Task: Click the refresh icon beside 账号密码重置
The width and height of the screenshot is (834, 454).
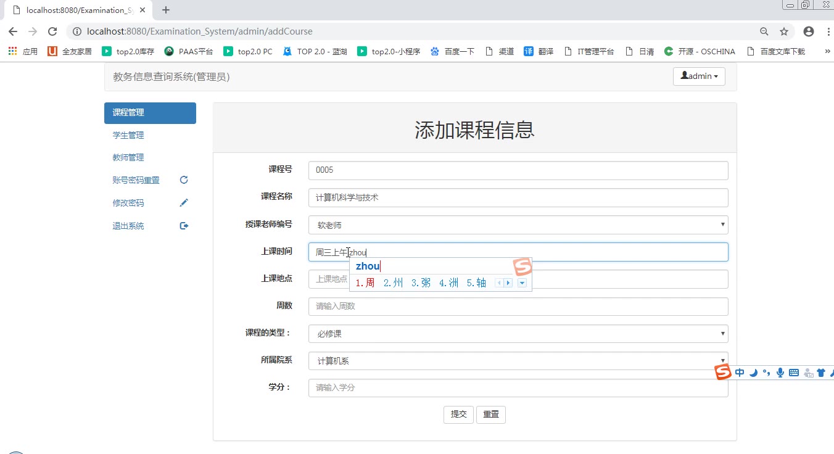Action: click(184, 180)
